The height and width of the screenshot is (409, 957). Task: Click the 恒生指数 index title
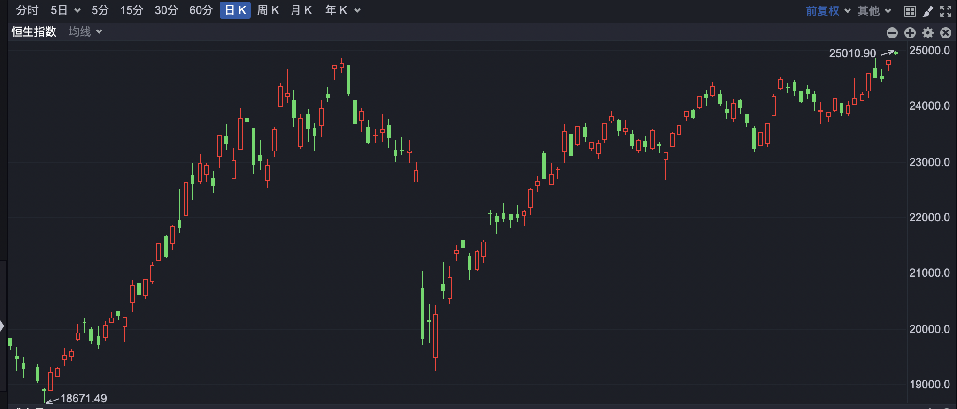point(34,31)
